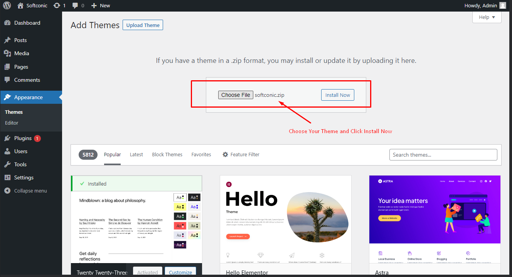Switch to the Latest tab

click(x=136, y=154)
